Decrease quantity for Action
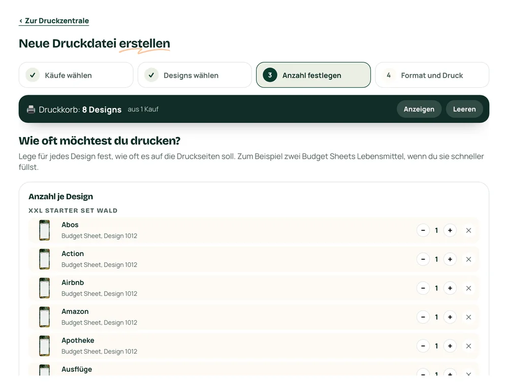Screen dimensions: 508x390 point(423,259)
